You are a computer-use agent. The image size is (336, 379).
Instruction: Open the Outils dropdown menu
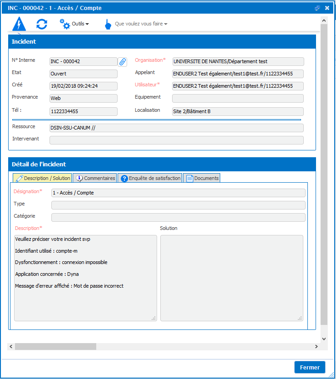pos(80,24)
